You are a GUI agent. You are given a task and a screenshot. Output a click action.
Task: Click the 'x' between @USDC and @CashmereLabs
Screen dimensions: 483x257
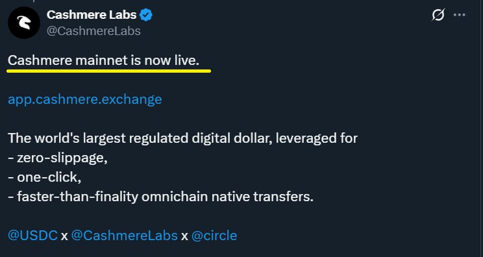point(64,236)
